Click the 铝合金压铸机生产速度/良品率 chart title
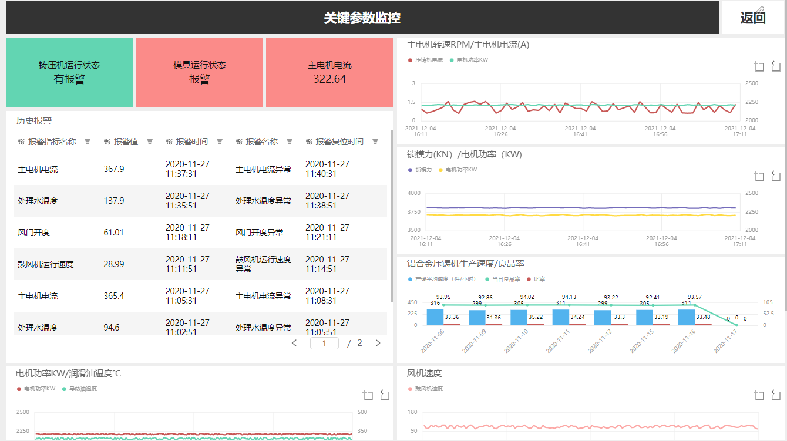Screen dimensions: 787x441 pyautogui.click(x=466, y=264)
